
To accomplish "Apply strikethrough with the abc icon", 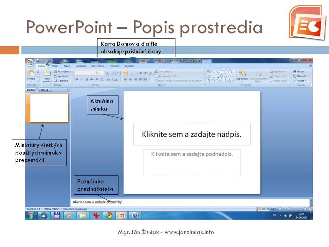I will click(92, 80).
